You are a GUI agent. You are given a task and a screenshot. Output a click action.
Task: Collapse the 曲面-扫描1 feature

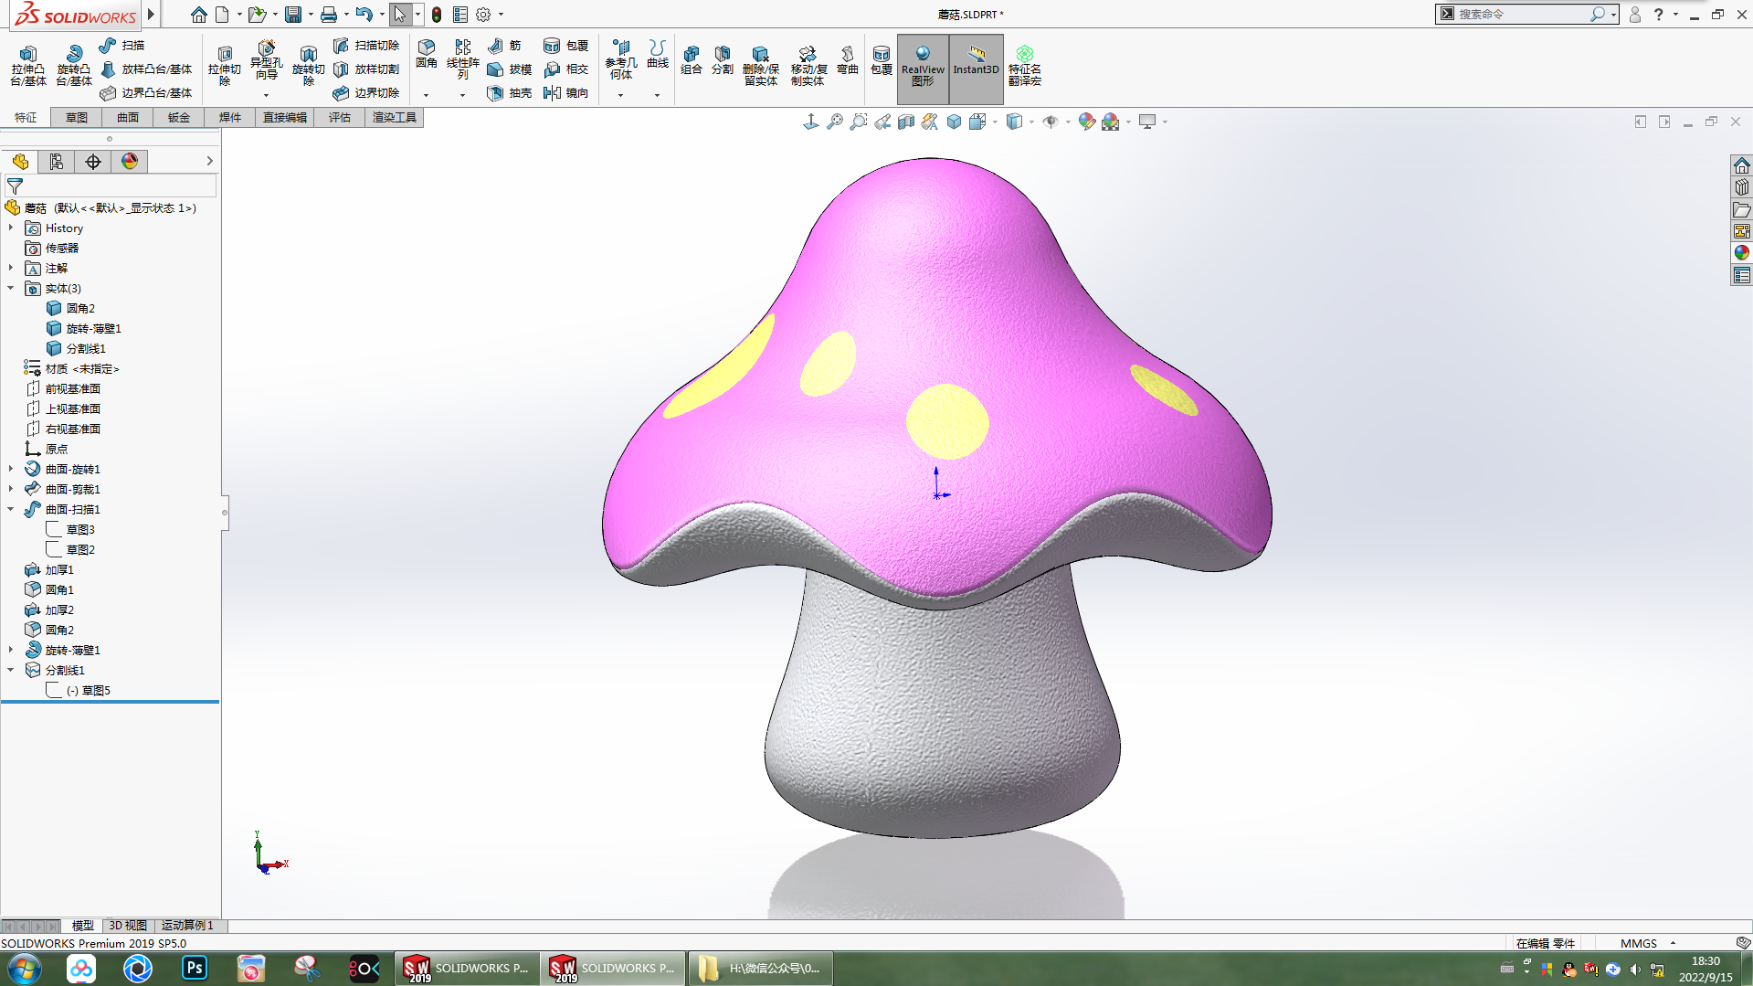click(11, 509)
